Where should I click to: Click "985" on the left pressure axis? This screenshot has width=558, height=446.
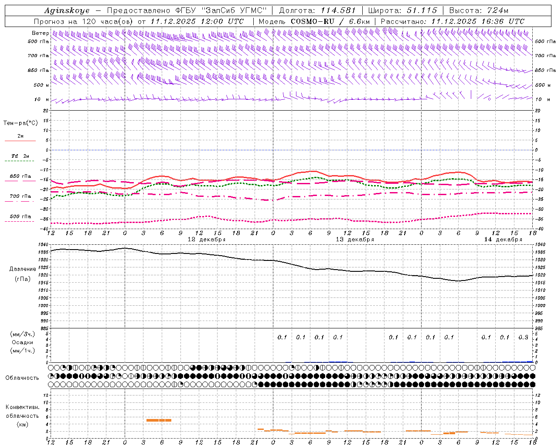45,328
